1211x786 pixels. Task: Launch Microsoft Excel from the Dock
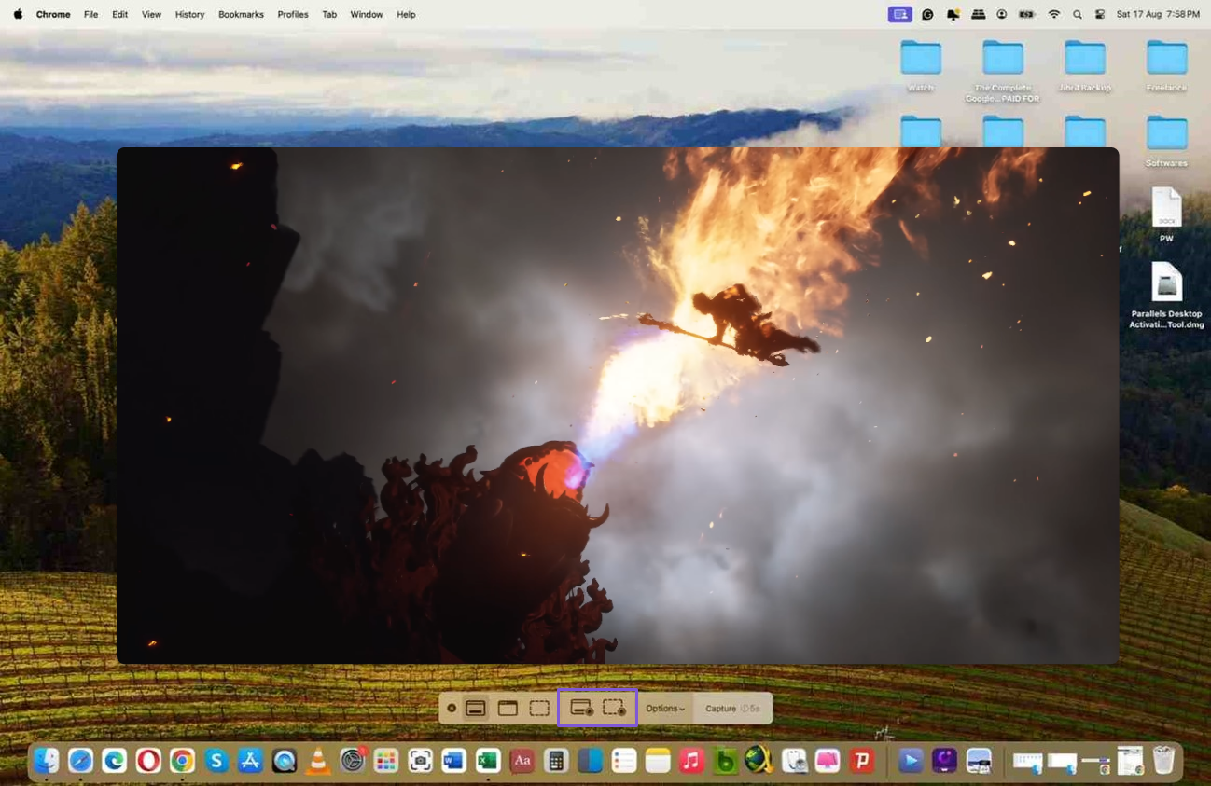click(488, 762)
